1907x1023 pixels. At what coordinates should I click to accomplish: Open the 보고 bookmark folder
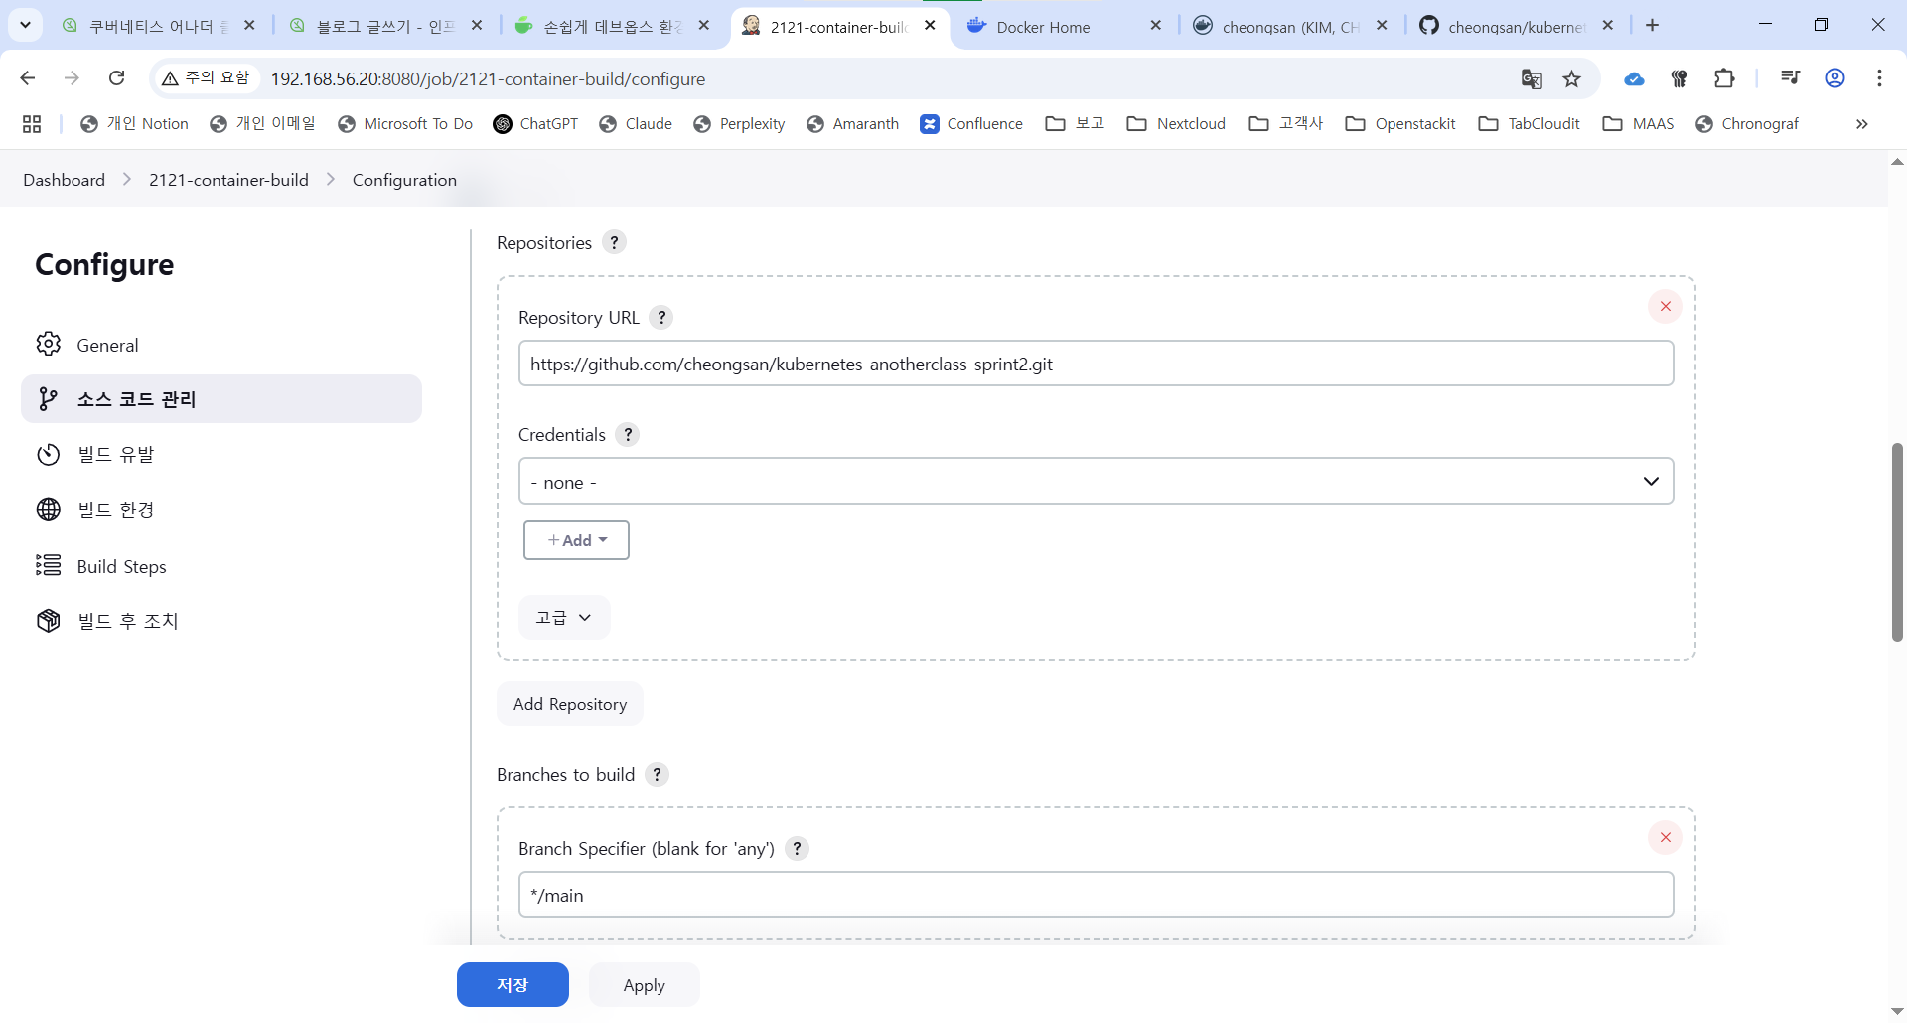[x=1076, y=124]
